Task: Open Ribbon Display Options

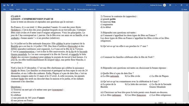Action: (x=170, y=5)
